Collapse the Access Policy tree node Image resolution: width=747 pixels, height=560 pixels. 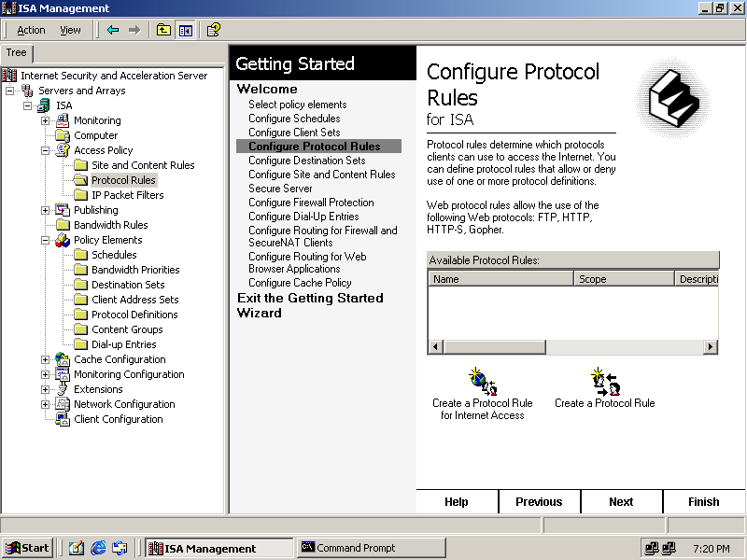[x=45, y=150]
